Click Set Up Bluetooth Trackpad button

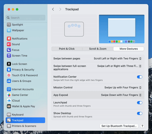(x=119, y=126)
